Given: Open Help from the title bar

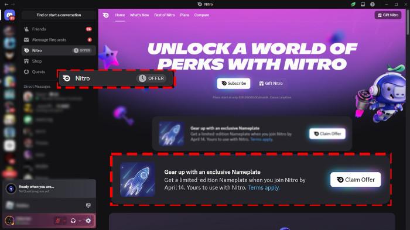Looking at the screenshot, I should pos(373,4).
